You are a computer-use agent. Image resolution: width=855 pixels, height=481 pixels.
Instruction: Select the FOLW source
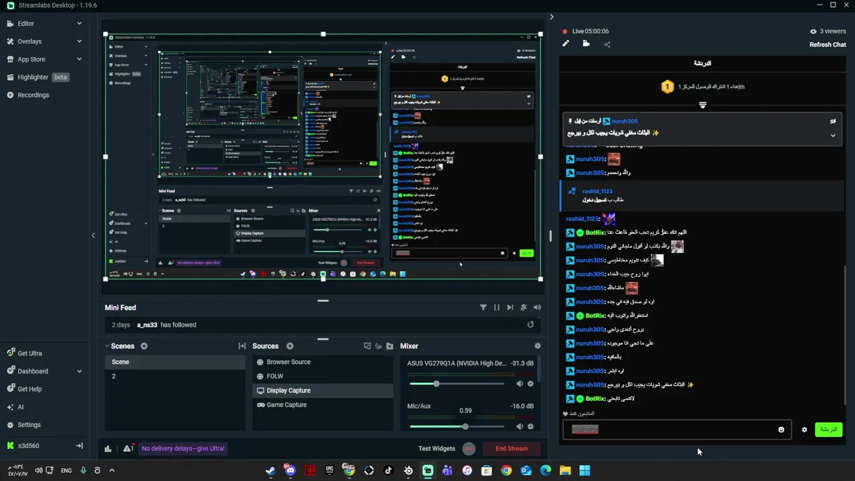[323, 376]
